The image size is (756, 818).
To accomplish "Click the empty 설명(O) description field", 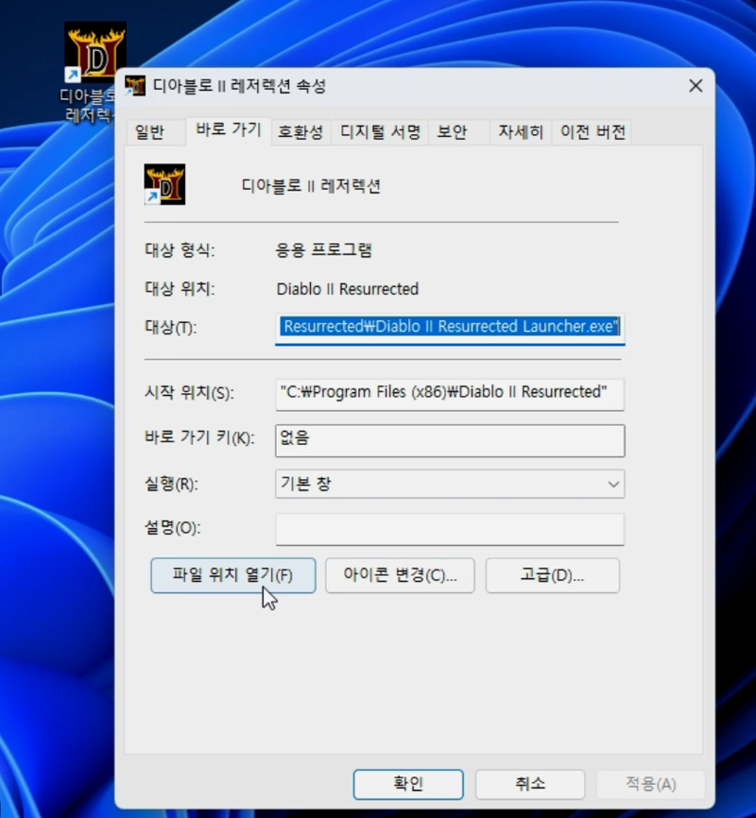I will pos(450,530).
